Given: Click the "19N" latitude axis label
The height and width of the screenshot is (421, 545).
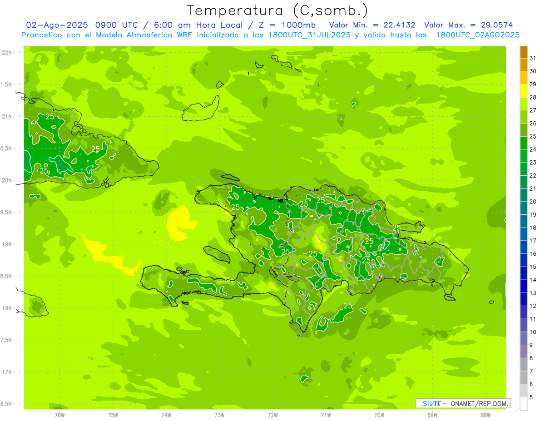Looking at the screenshot, I should pyautogui.click(x=6, y=244).
